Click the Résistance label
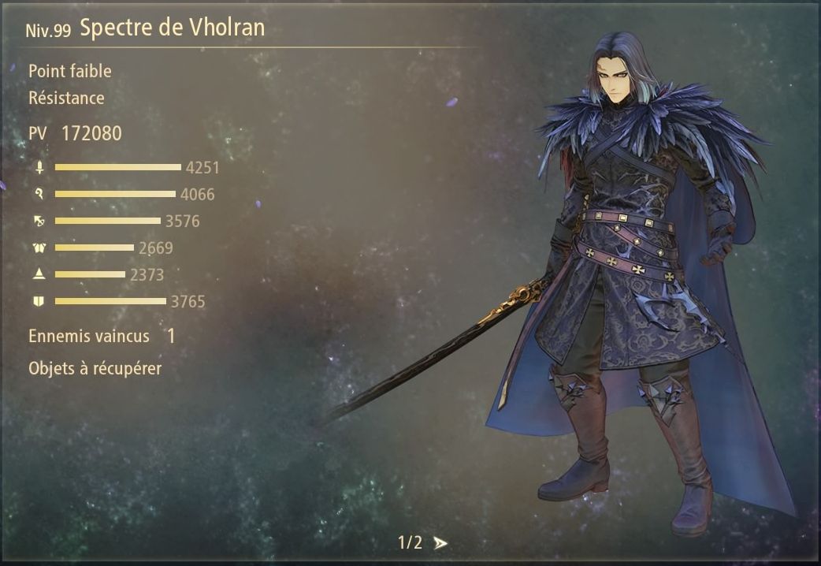The width and height of the screenshot is (821, 566). point(66,98)
